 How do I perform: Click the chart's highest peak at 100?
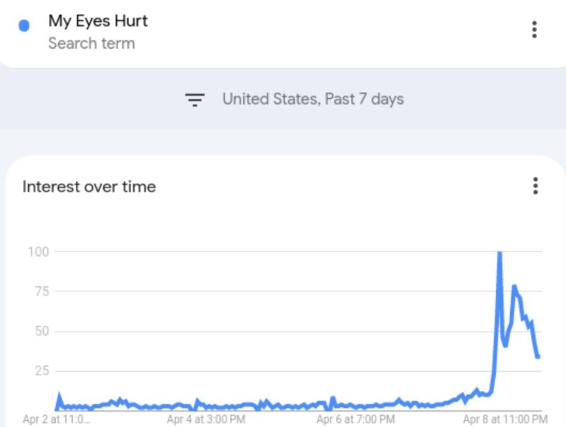(x=499, y=253)
